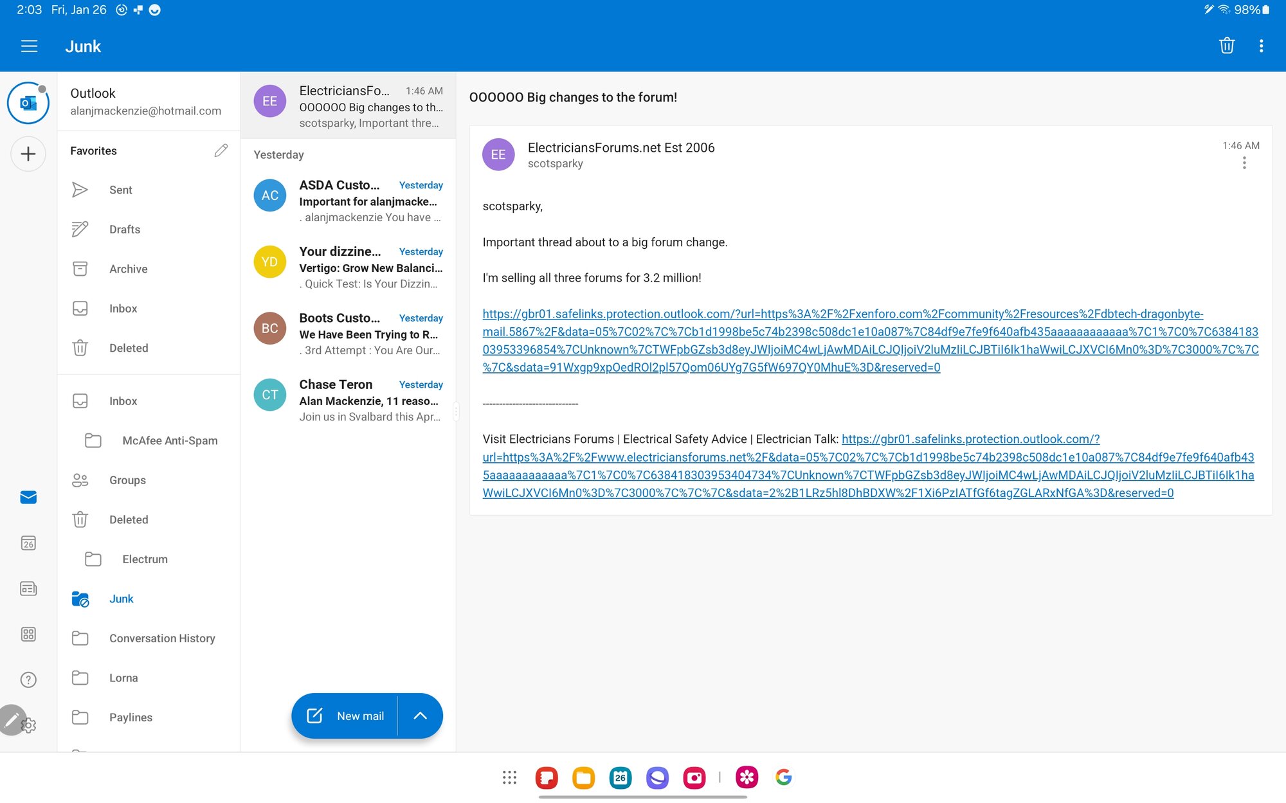This screenshot has width=1286, height=803.
Task: Open the Conversation History folder
Action: click(149, 638)
